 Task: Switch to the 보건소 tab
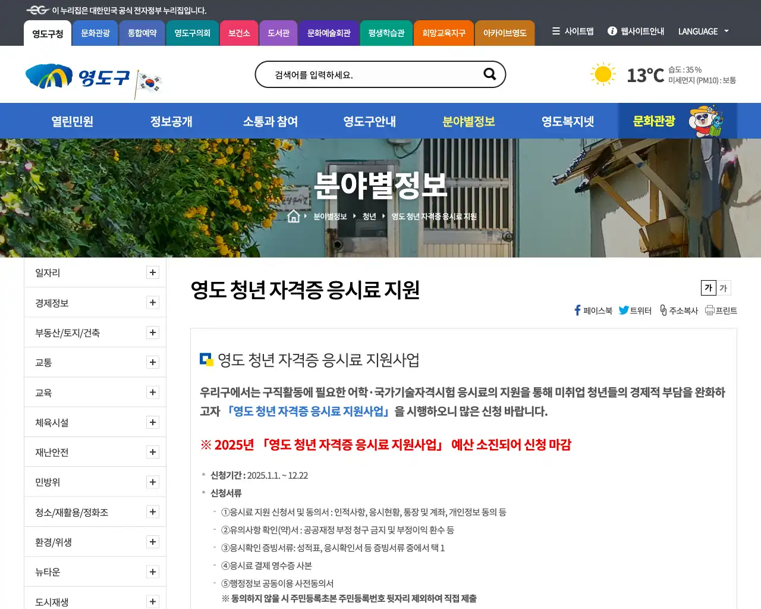tap(239, 33)
